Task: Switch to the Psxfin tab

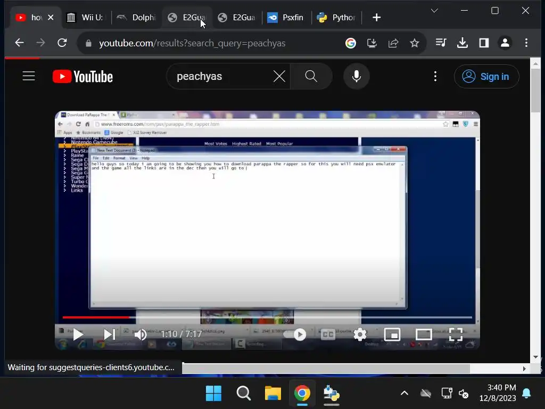Action: [x=286, y=18]
